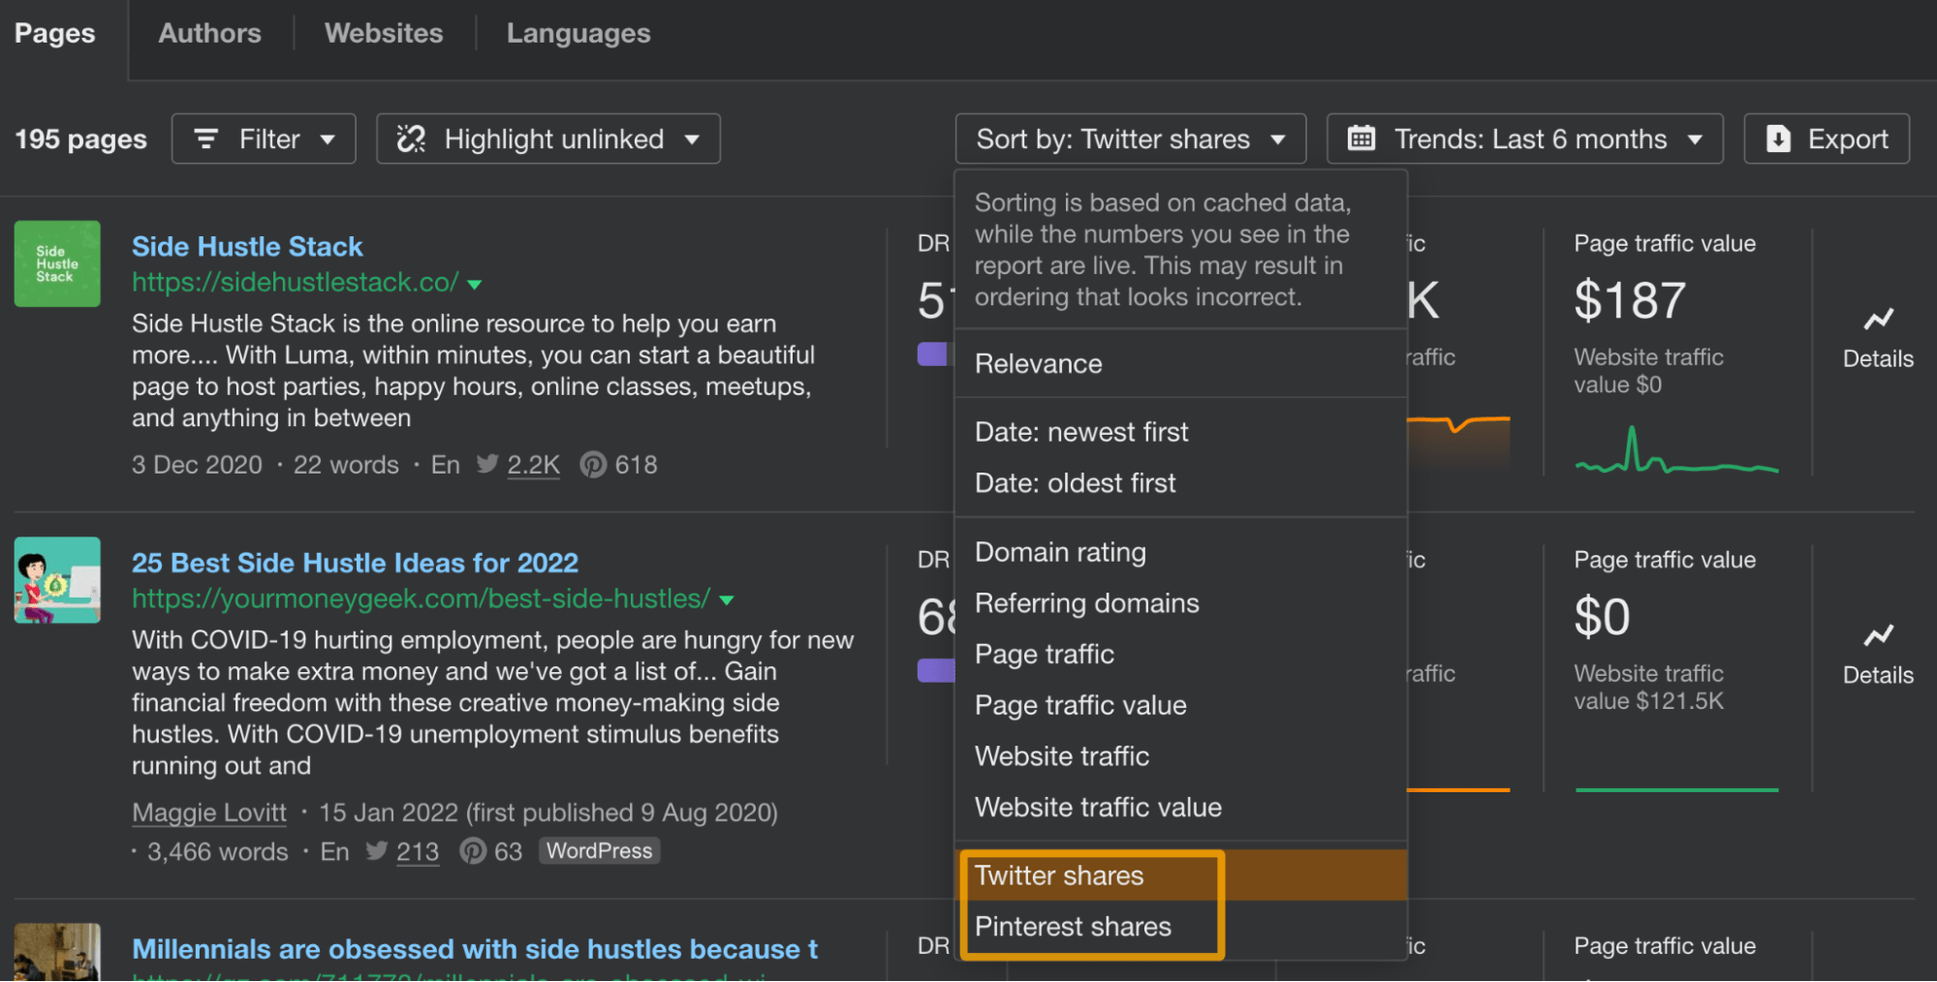Open Details sparkline icon for the side hustles article
The width and height of the screenshot is (1937, 982).
(1878, 636)
